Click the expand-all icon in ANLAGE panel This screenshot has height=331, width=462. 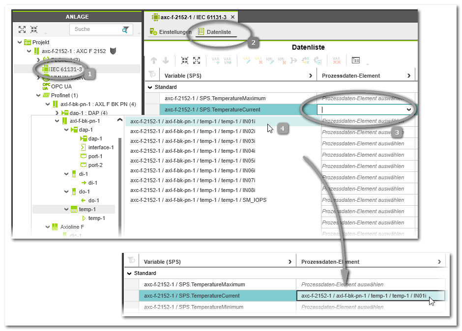[22, 29]
